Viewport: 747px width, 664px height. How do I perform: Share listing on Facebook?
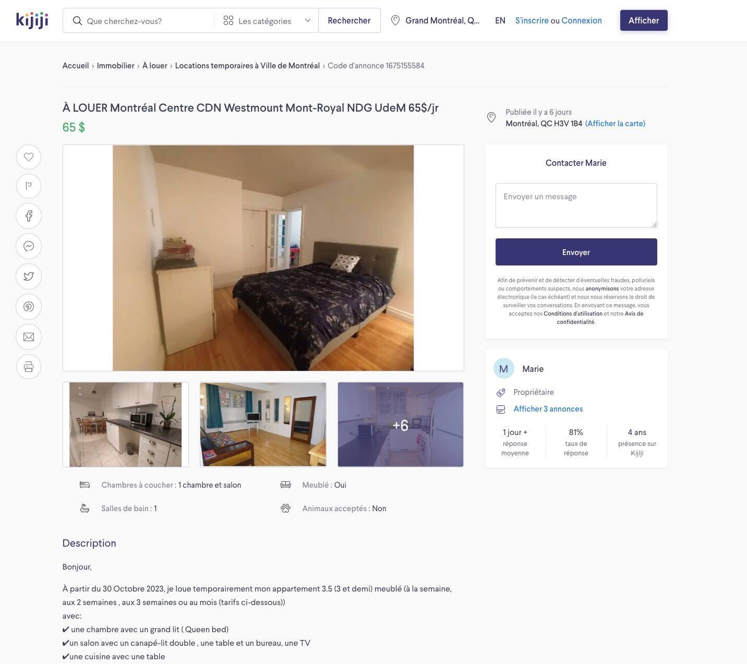(x=29, y=216)
